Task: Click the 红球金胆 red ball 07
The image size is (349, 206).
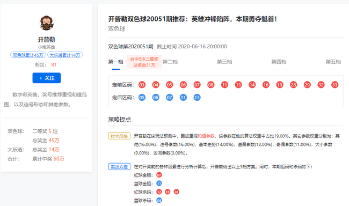Action: point(159,175)
